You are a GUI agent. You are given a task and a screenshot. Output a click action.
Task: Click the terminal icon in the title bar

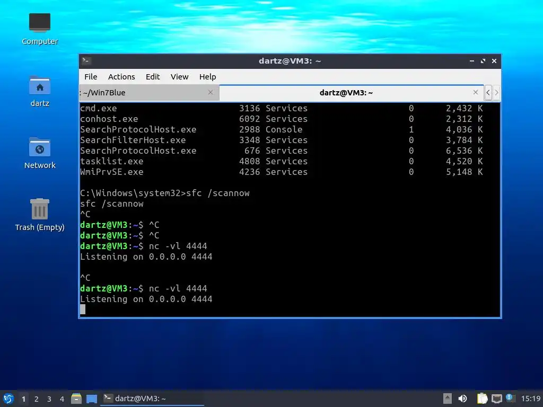[86, 61]
